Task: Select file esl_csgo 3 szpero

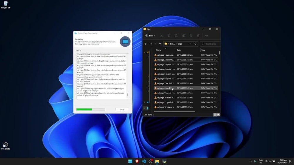Action: [186, 64]
